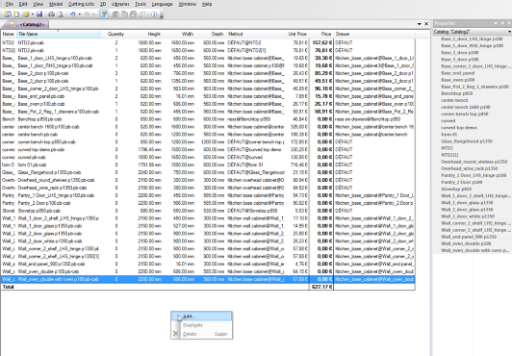
Task: Click the grey icon left of the info button
Action: point(142,14)
